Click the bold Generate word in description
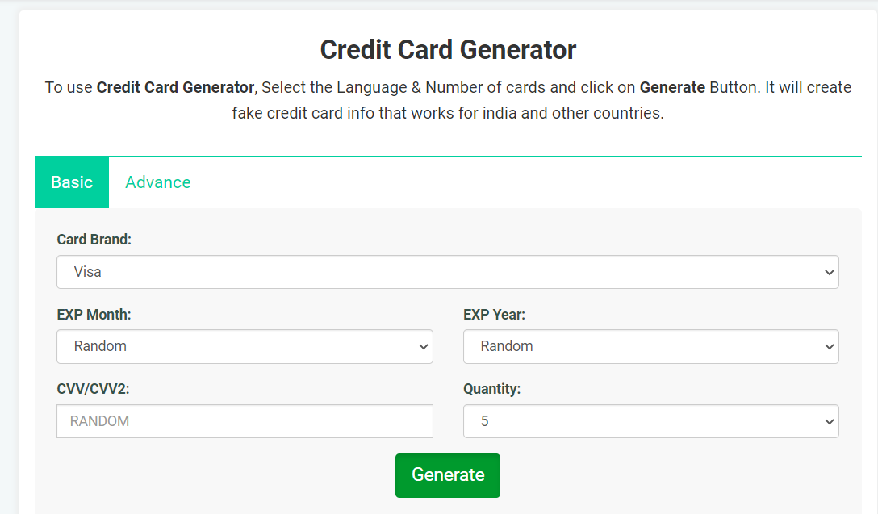The image size is (878, 514). (672, 88)
